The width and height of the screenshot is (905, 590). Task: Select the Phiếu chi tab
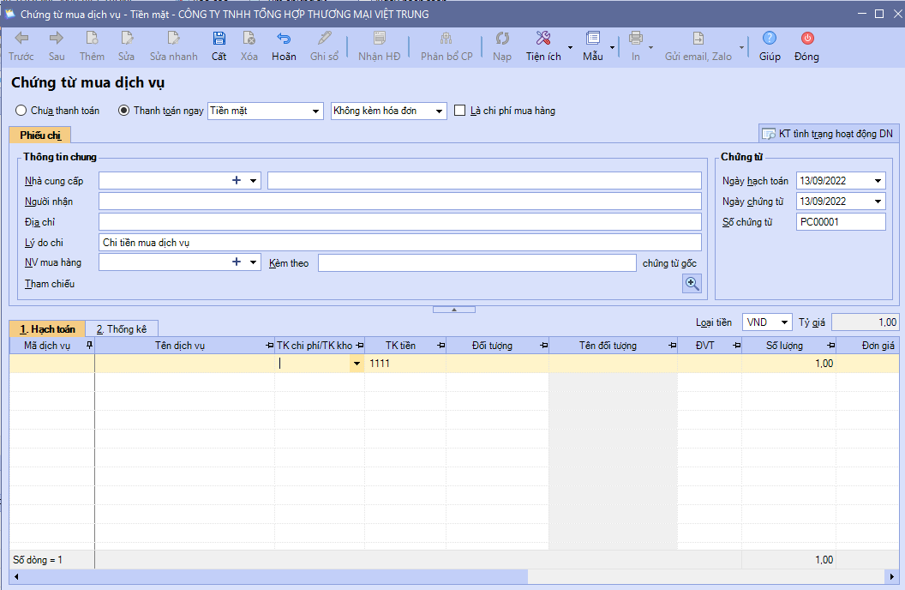[40, 135]
